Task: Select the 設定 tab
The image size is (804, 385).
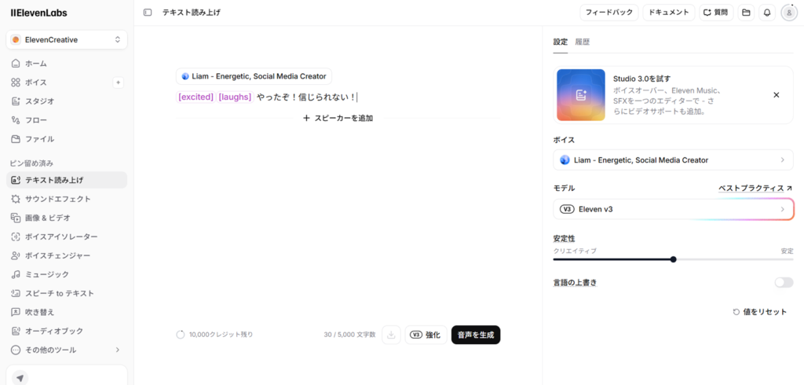Action: pos(561,42)
